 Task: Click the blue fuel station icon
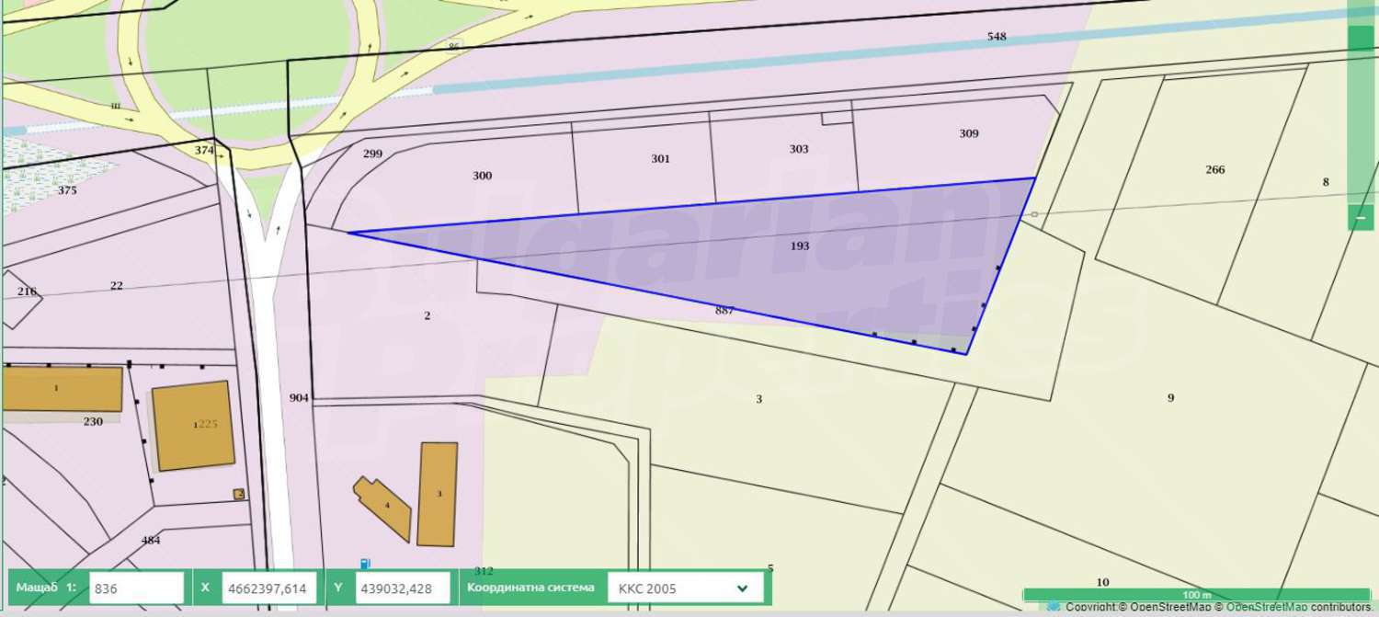(x=365, y=563)
